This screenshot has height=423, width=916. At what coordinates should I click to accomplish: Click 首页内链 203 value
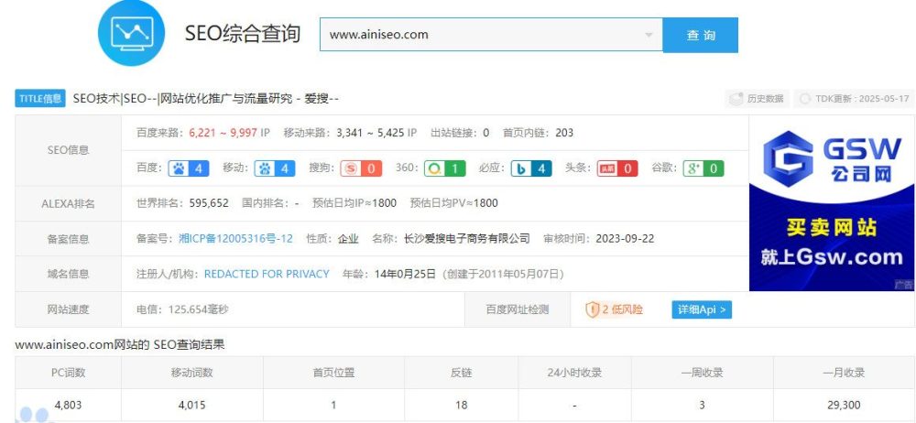[x=564, y=133]
